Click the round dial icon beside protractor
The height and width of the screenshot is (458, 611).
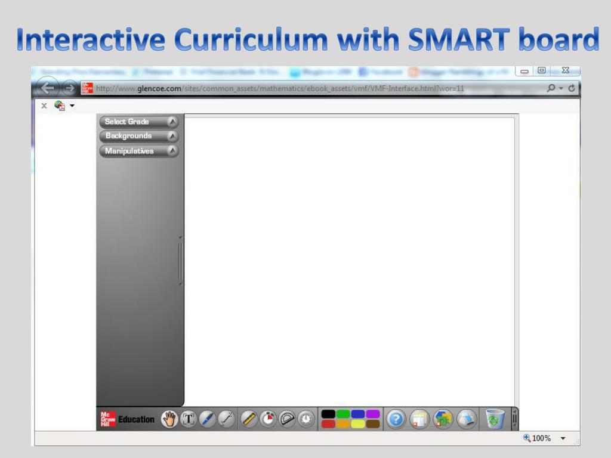pyautogui.click(x=306, y=419)
